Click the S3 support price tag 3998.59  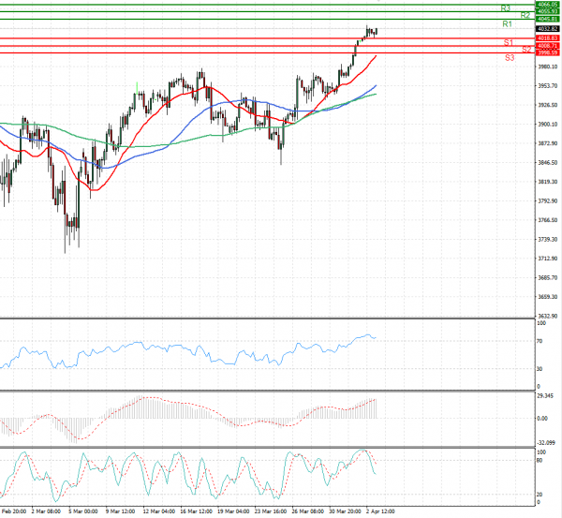click(547, 52)
